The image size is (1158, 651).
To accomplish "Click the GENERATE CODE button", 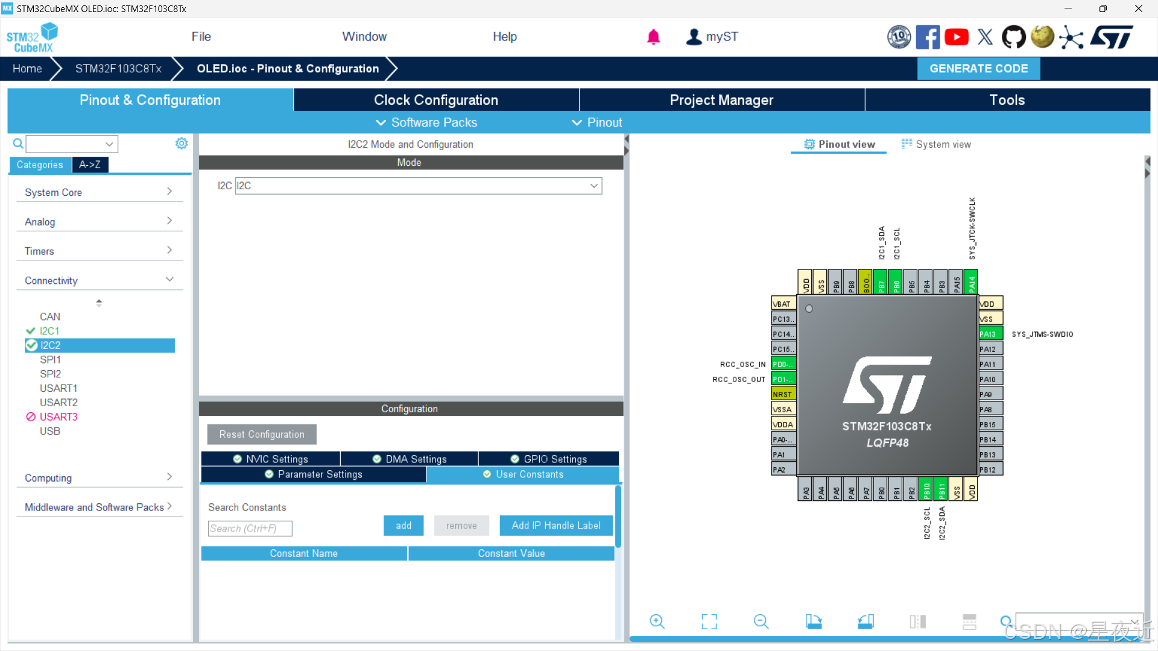I will 978,69.
